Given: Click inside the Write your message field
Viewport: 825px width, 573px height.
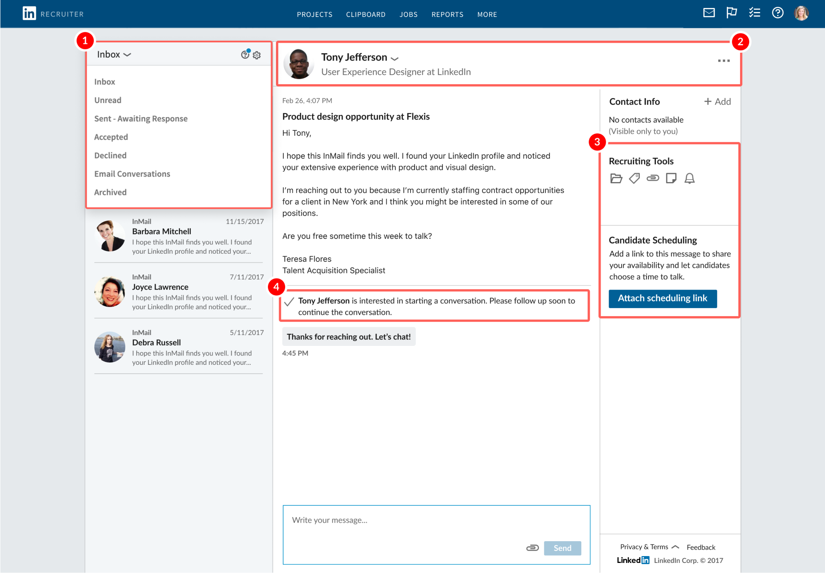Looking at the screenshot, I should click(436, 535).
